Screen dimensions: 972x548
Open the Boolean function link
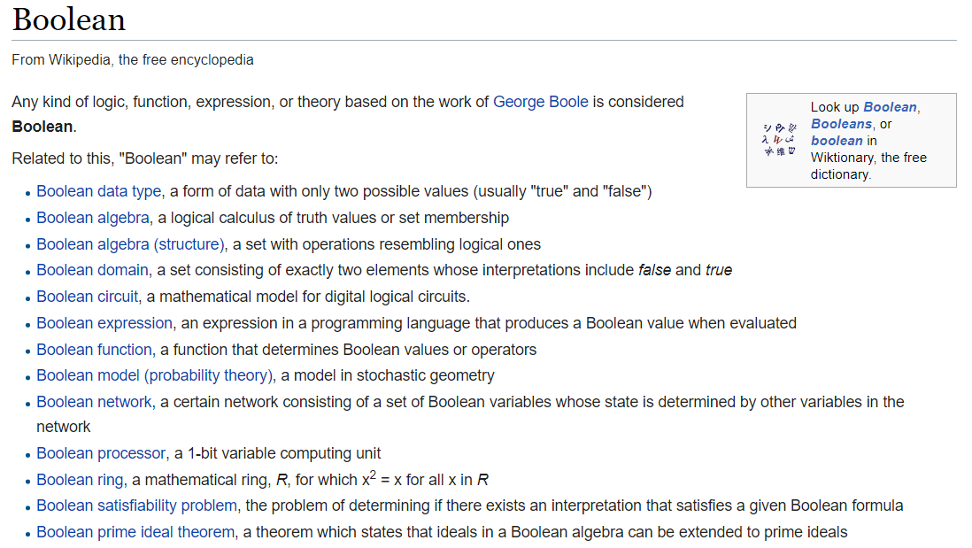coord(95,350)
